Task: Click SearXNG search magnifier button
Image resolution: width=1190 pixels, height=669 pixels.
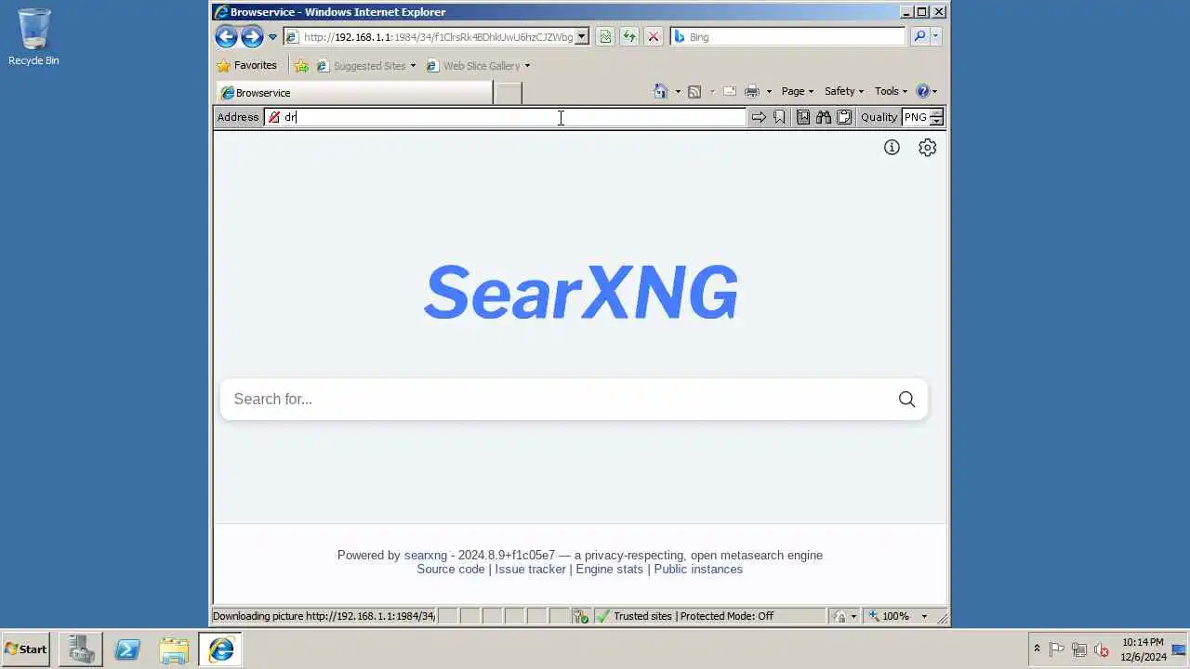Action: pos(906,399)
